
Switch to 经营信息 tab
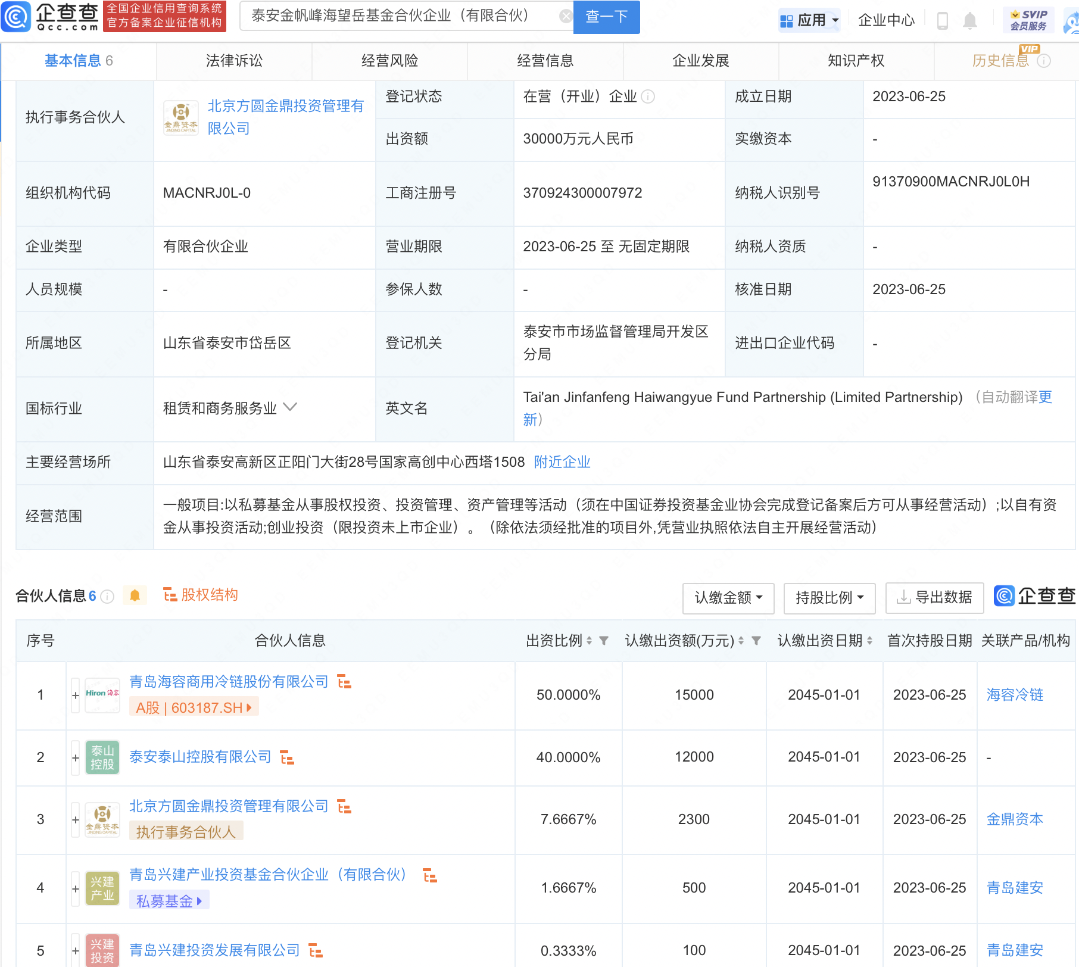(545, 60)
